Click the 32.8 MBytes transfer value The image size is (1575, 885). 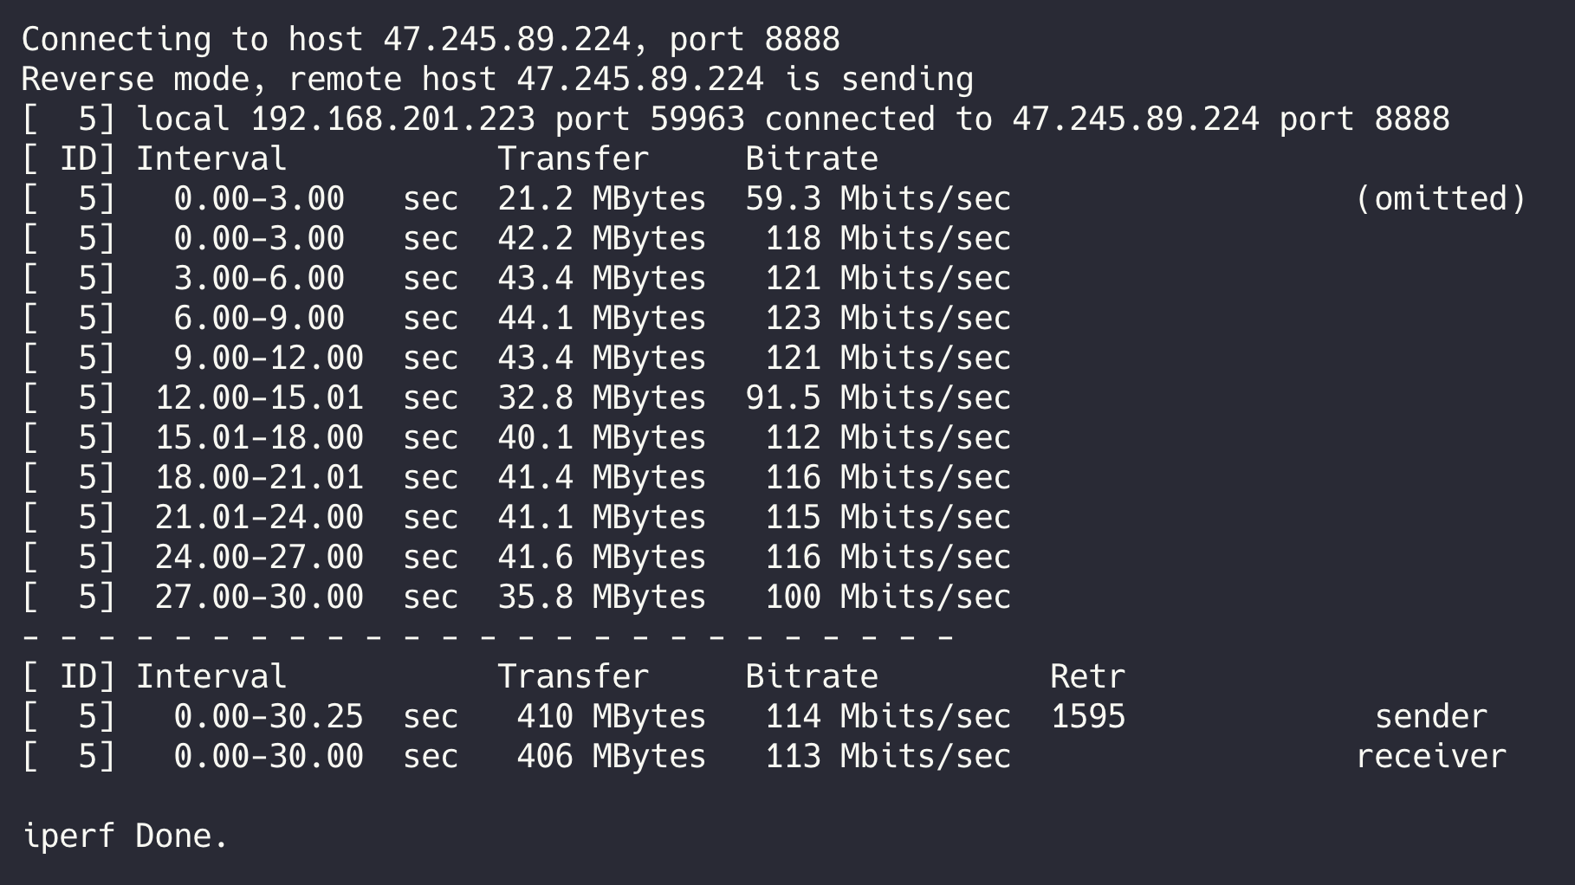click(x=601, y=398)
